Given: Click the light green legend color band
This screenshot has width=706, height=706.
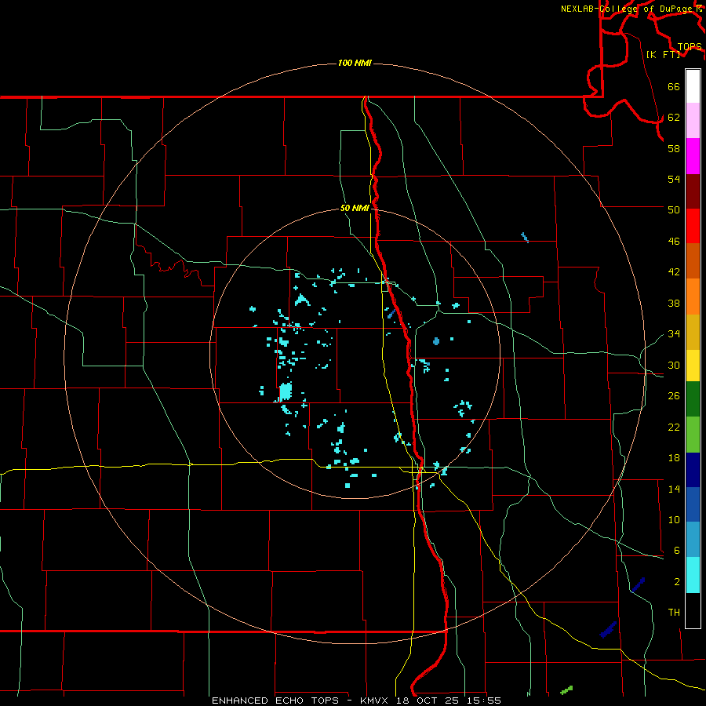Looking at the screenshot, I should click(693, 435).
